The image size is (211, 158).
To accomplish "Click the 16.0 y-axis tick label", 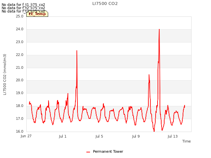I will (x=19, y=131).
